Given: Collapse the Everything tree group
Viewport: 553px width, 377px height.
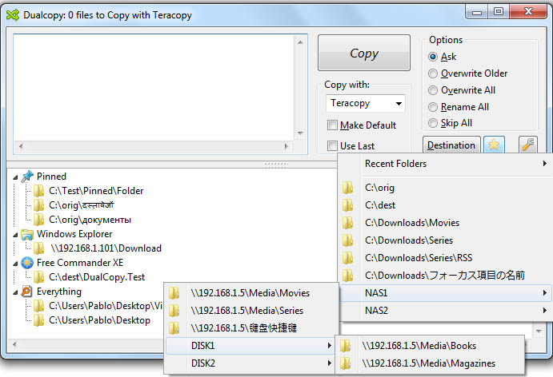Looking at the screenshot, I should 17,292.
